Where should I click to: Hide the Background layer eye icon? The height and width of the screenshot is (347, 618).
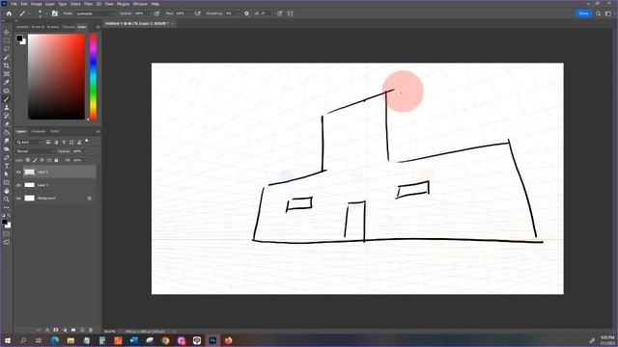coord(18,199)
